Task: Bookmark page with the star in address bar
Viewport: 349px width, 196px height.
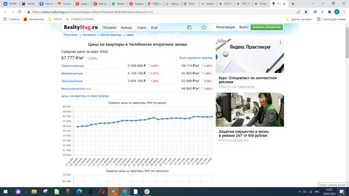Action: pos(306,12)
